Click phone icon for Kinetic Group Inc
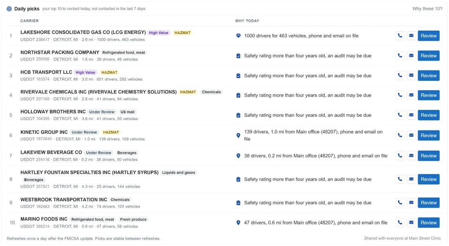449x246 pixels. coord(400,135)
